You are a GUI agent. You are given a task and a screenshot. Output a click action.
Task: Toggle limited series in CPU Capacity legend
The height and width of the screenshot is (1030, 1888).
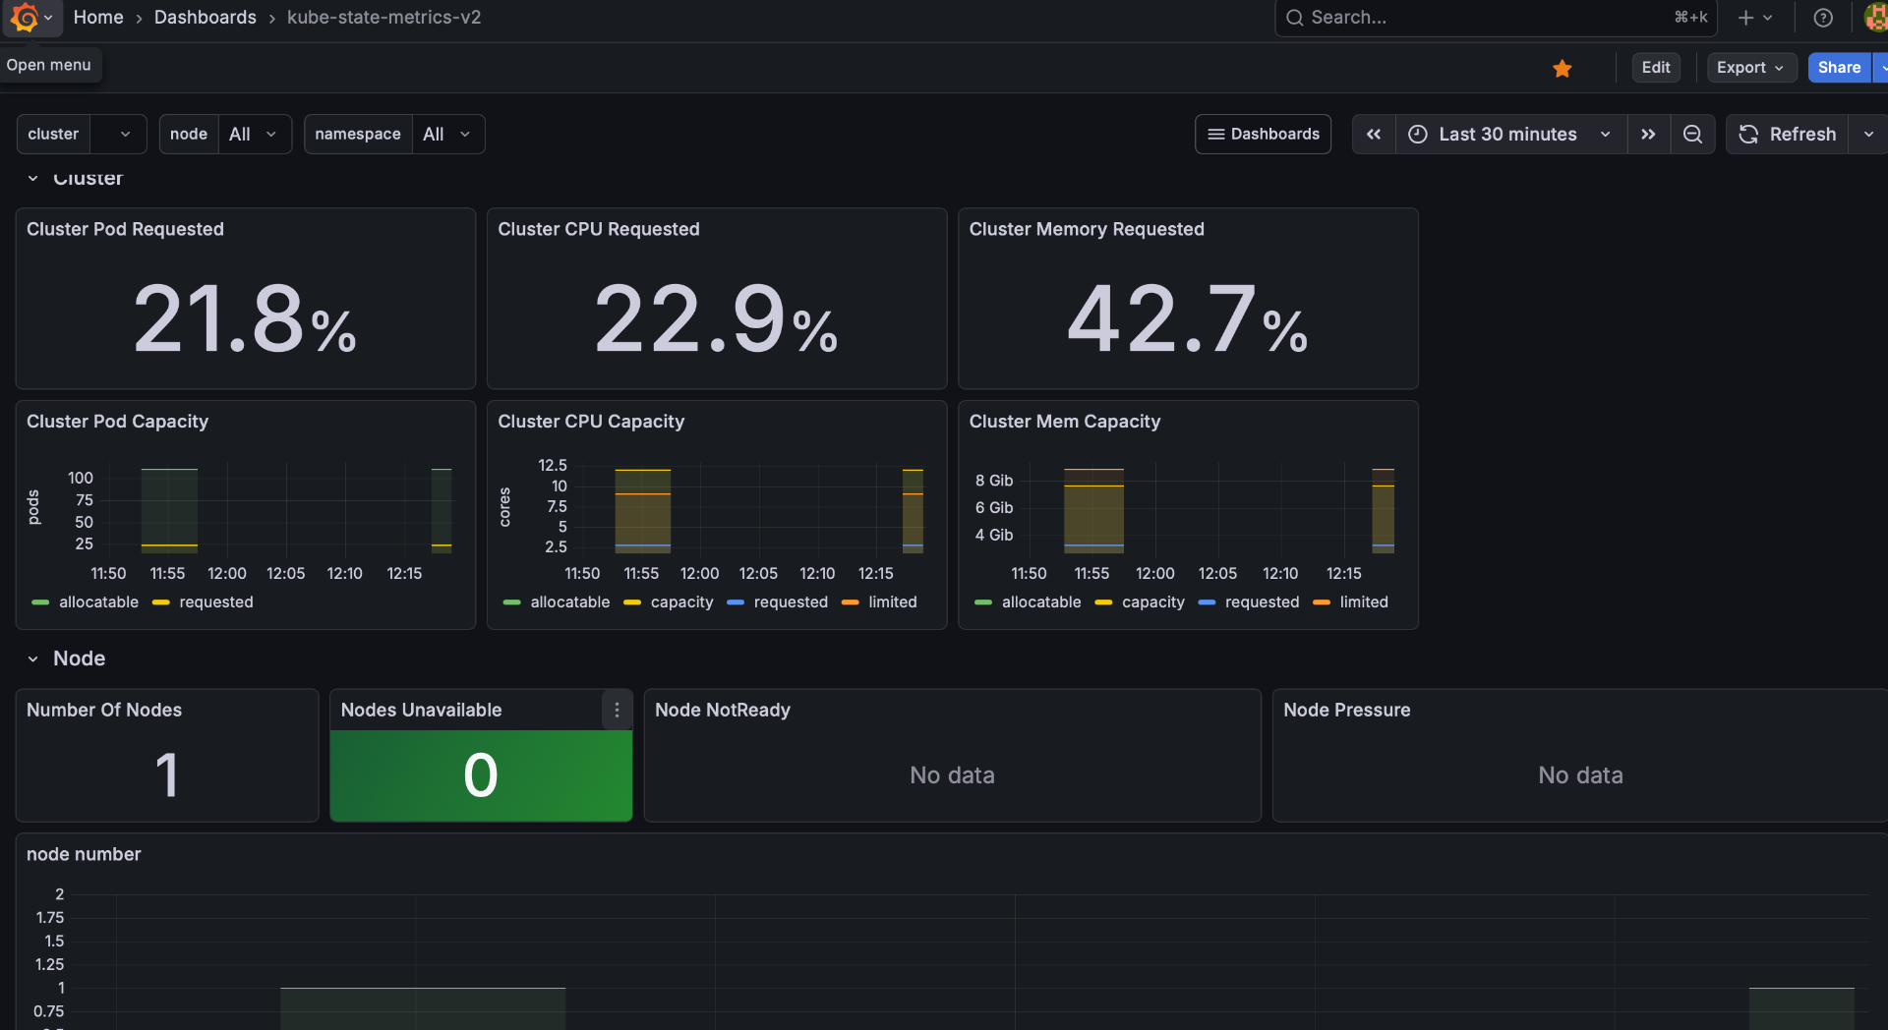click(893, 601)
